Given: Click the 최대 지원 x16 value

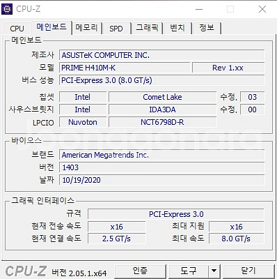Looking at the screenshot, I should click(x=237, y=227).
